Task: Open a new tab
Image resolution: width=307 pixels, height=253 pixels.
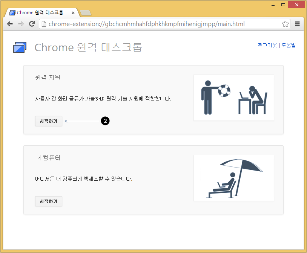Action: tap(86, 13)
